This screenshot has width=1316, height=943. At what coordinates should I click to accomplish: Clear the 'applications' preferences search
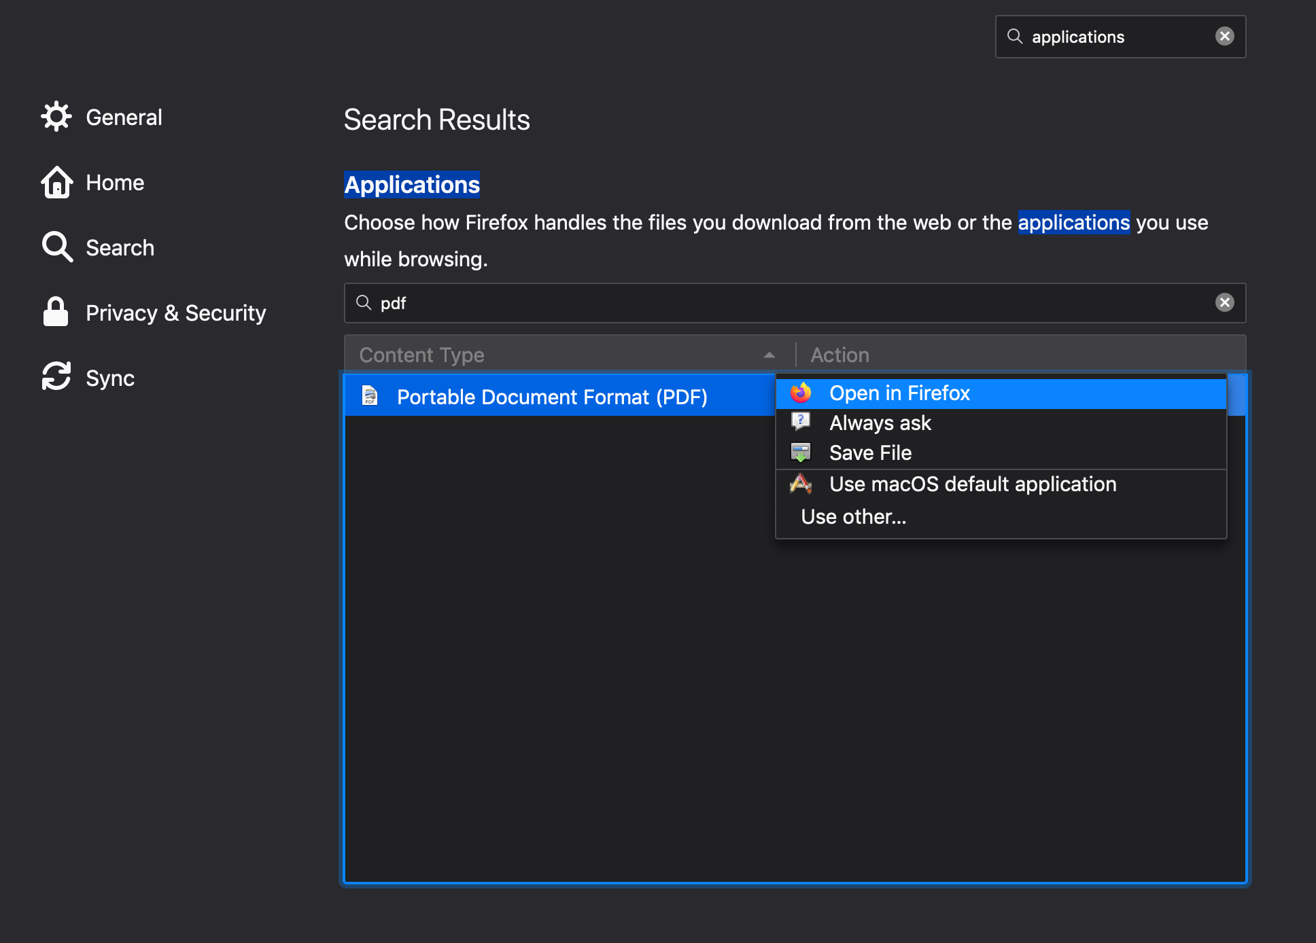tap(1225, 36)
